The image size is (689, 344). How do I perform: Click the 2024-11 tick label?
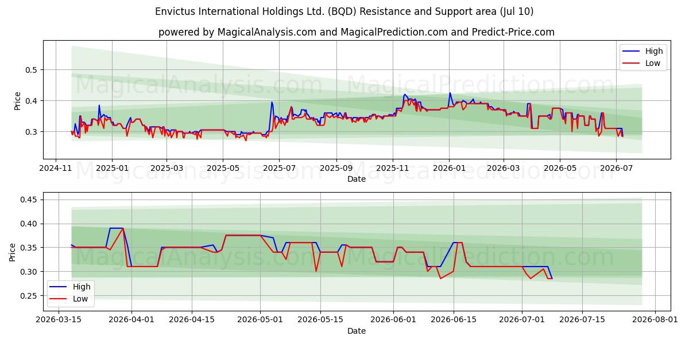click(x=55, y=169)
